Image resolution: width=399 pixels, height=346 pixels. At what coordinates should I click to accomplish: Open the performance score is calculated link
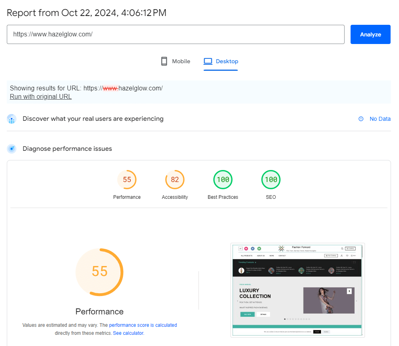coord(143,325)
